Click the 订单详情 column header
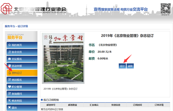Screen dimensions: 173x111 click(159, 105)
